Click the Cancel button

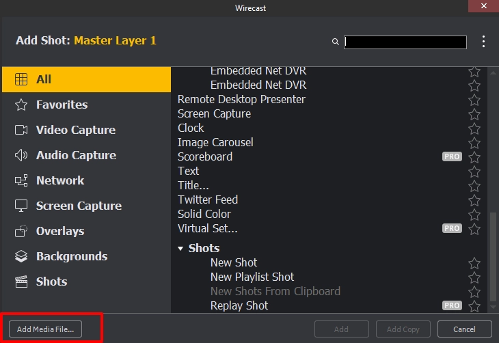pos(464,329)
